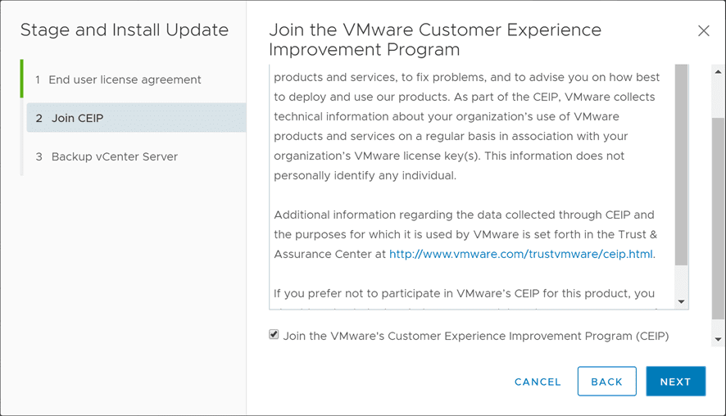
Task: Click the outer dialog scrollbar down arrow
Action: pos(719,339)
